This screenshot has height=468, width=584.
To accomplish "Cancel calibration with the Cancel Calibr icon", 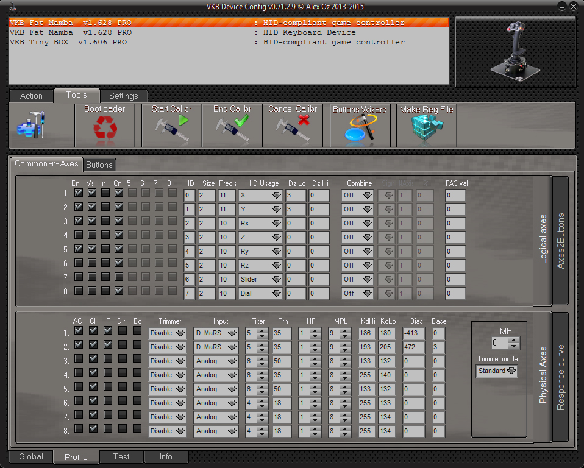I will pyautogui.click(x=293, y=129).
